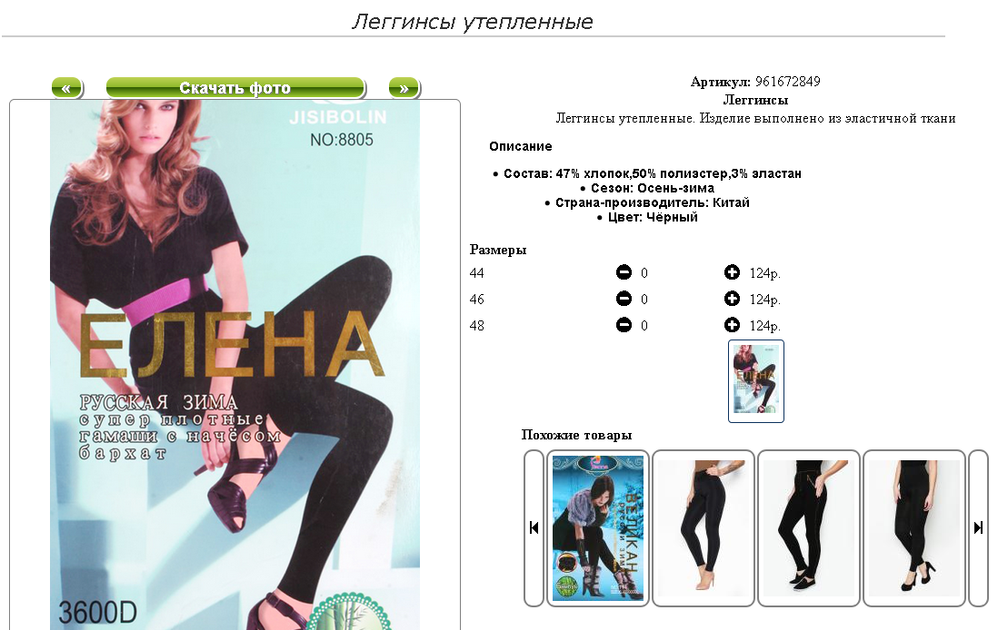Decrease quantity for size 46
Screen dimensions: 998x630
coord(624,298)
